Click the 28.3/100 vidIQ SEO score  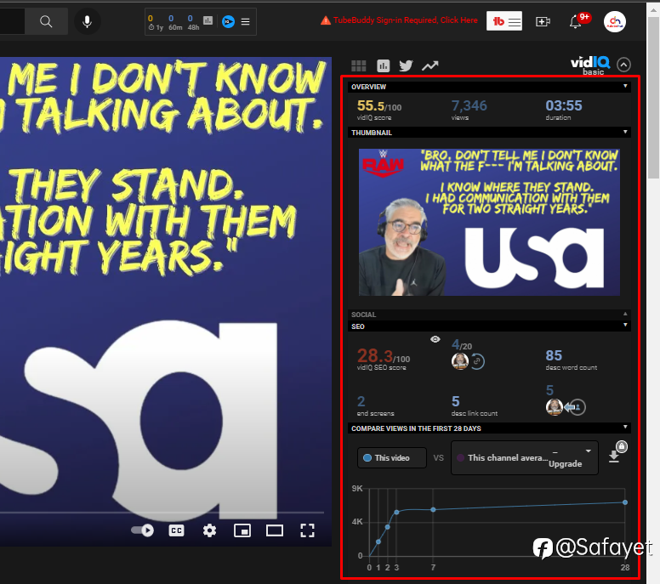click(x=384, y=356)
